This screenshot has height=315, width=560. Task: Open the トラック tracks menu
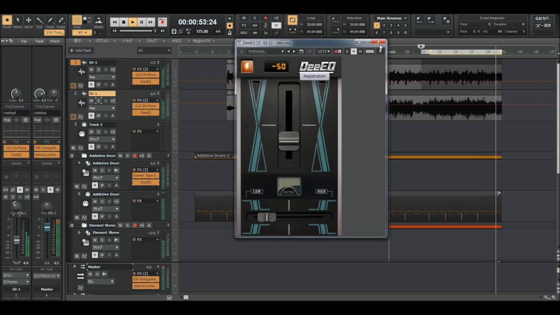[x=129, y=41]
